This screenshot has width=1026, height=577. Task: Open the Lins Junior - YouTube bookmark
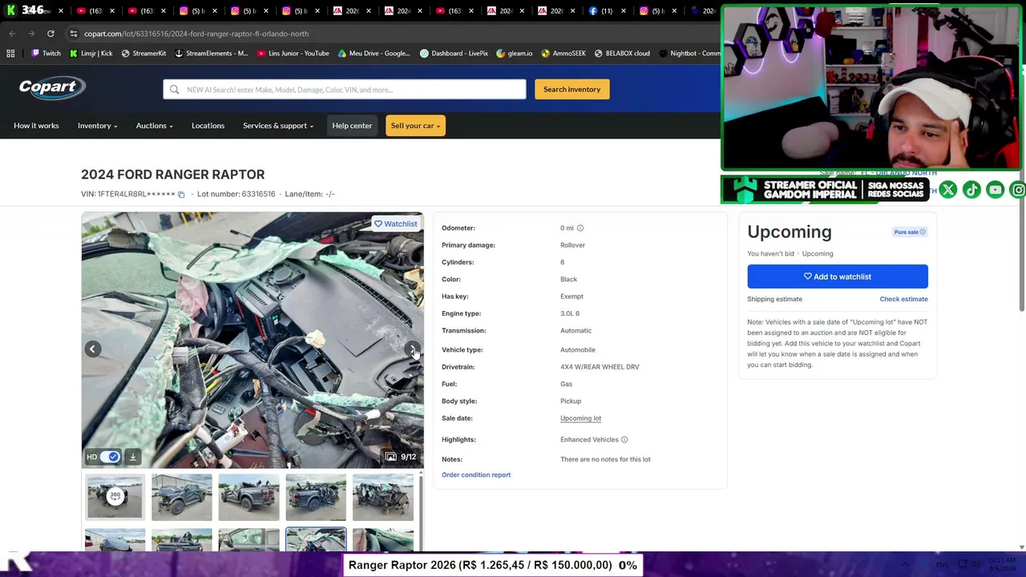point(293,54)
